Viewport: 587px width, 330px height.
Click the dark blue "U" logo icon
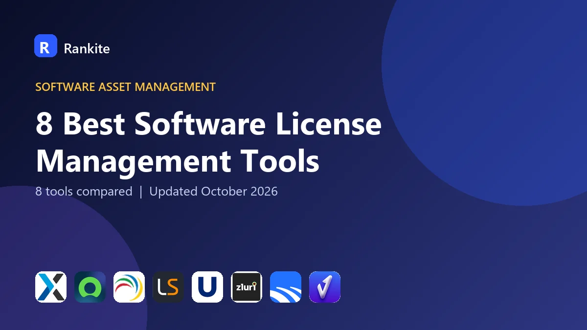[x=207, y=287]
